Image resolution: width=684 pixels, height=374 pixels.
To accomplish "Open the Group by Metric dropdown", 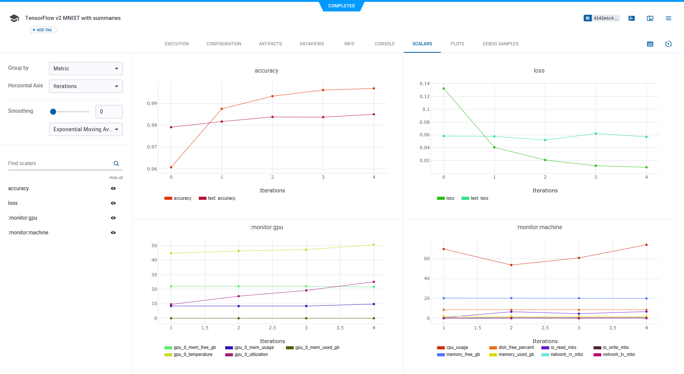I will tap(86, 69).
